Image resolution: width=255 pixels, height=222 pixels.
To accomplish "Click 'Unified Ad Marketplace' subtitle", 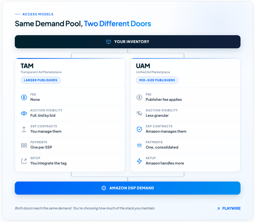I will pyautogui.click(x=153, y=72).
